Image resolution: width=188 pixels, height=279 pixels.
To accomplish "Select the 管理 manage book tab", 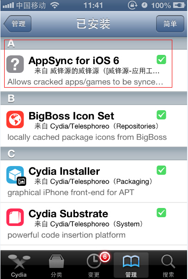I will point(131,265).
